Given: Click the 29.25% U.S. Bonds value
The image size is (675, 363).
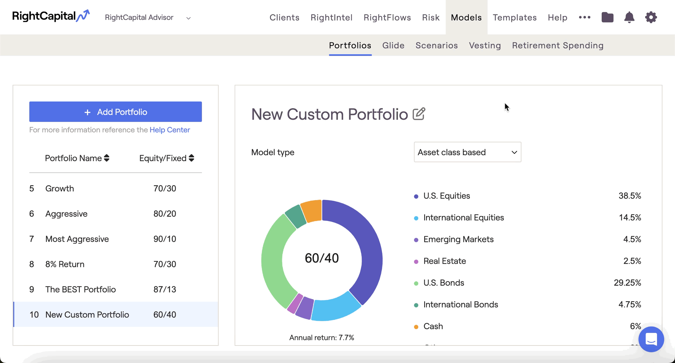Looking at the screenshot, I should (627, 283).
